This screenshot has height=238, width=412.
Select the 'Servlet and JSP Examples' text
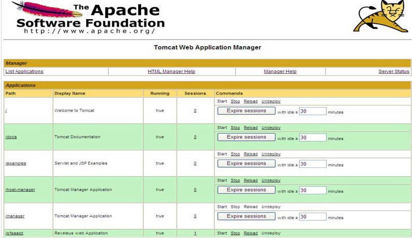pos(80,163)
